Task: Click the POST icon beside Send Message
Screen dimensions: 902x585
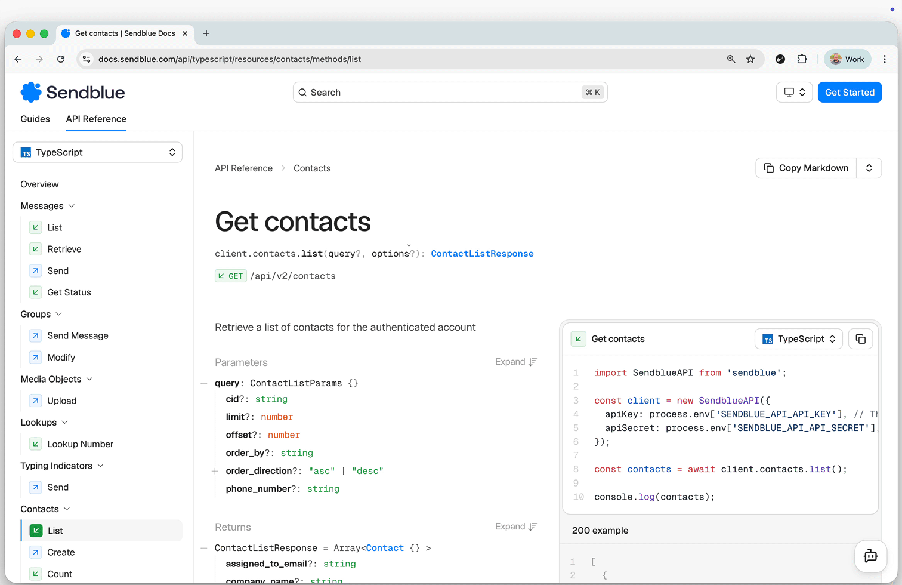Action: coord(36,335)
